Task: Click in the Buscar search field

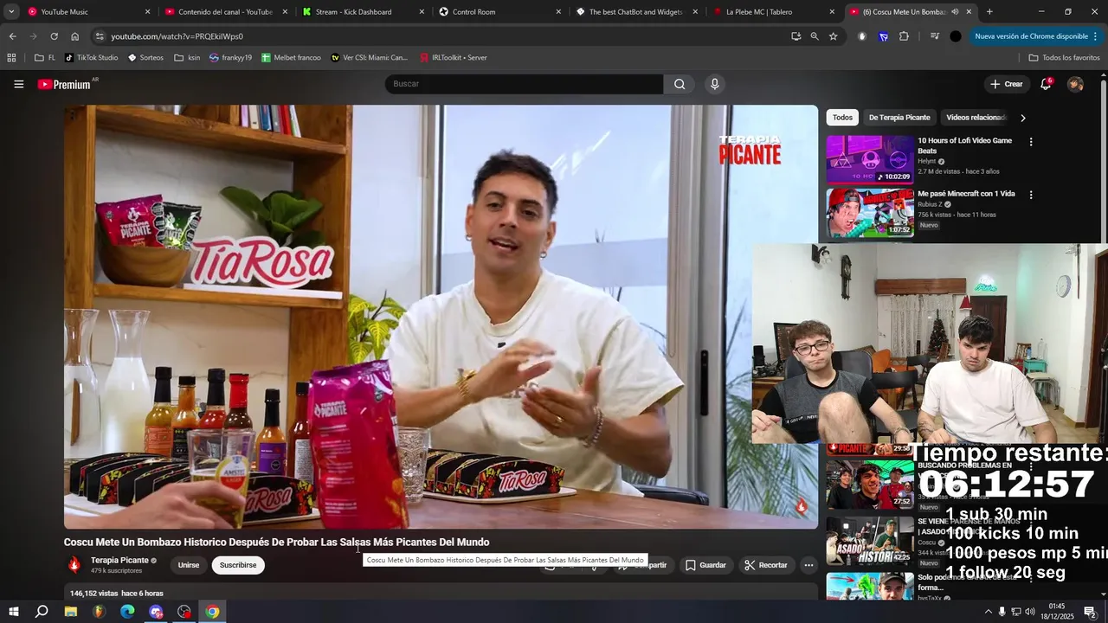Action: tap(524, 84)
